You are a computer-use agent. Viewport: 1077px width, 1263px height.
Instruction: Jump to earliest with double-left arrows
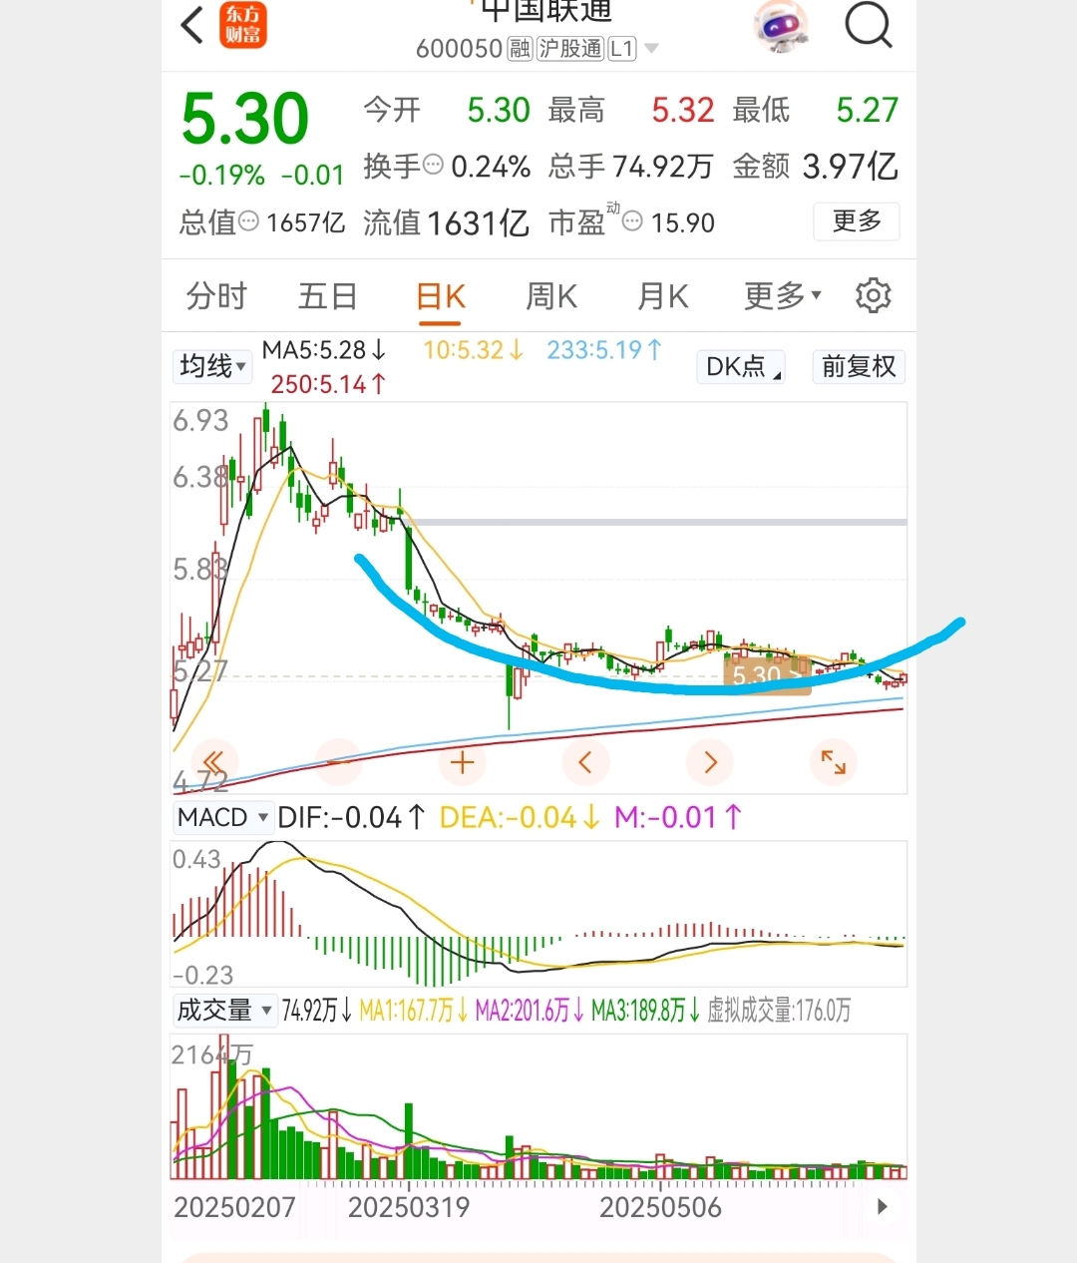pos(214,763)
